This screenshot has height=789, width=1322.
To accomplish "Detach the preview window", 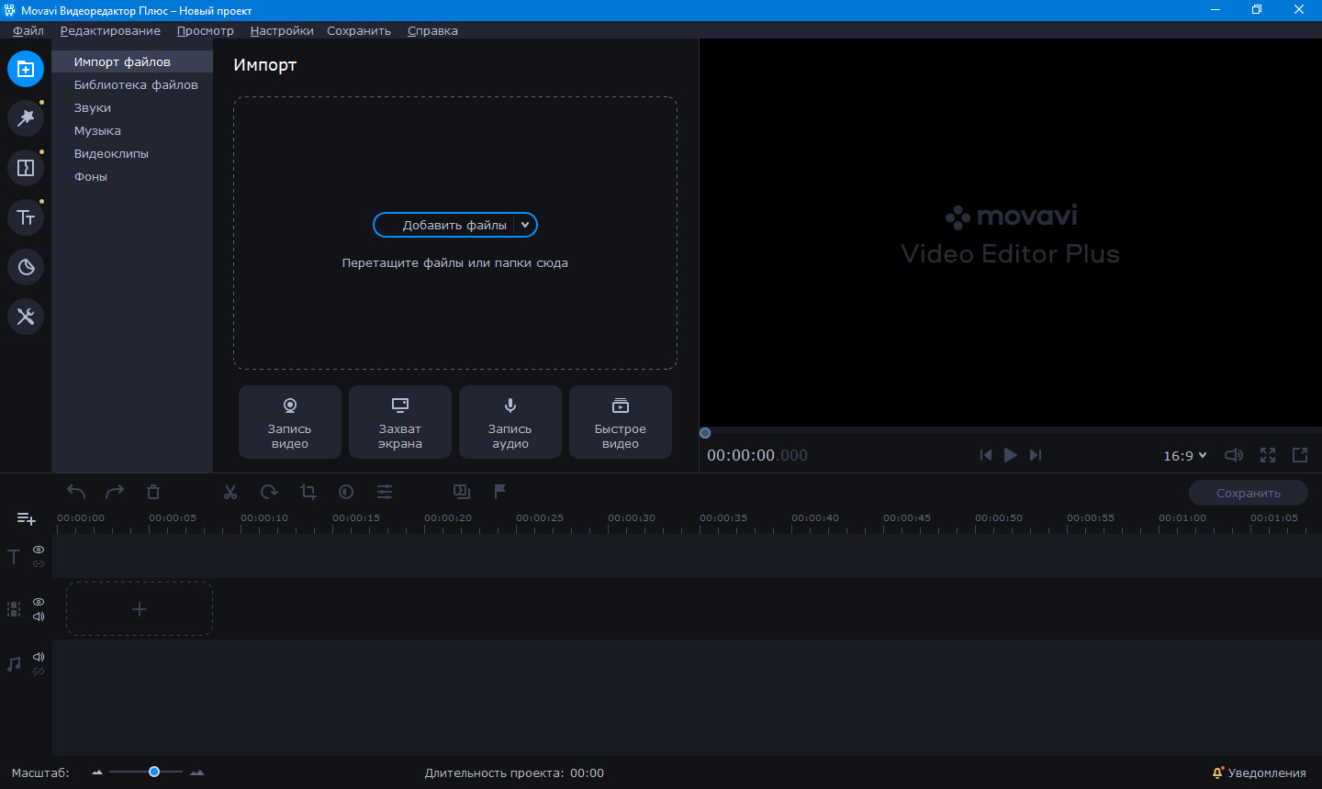I will [1300, 455].
